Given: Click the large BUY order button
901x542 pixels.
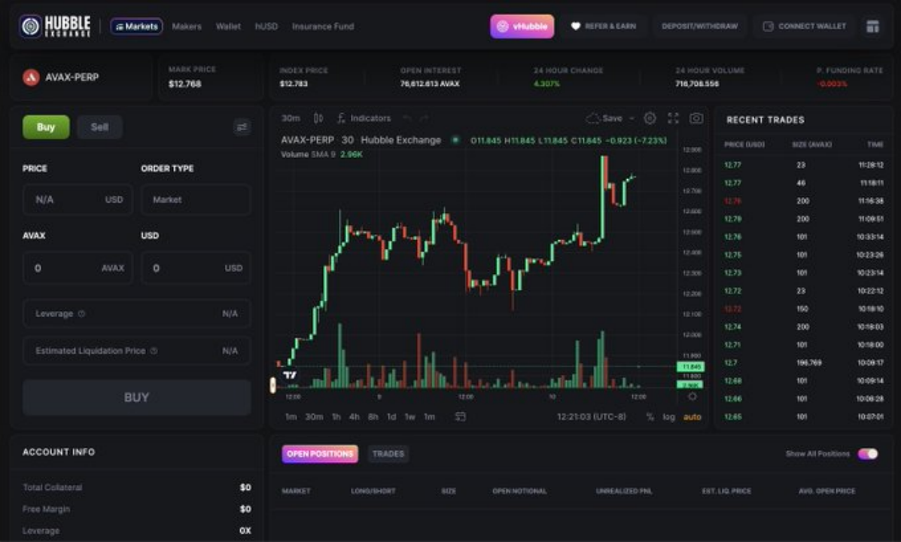Looking at the screenshot, I should 137,397.
